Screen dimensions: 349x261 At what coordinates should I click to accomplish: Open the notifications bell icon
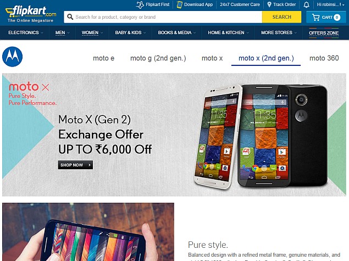307,5
